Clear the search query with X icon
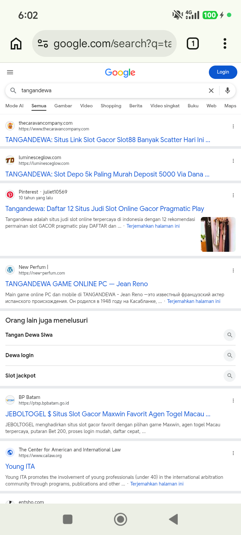 point(211,91)
